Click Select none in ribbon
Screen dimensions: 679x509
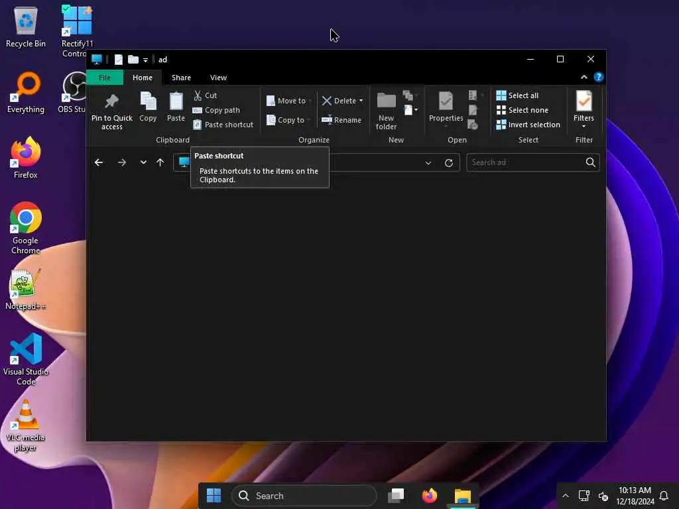pos(523,110)
